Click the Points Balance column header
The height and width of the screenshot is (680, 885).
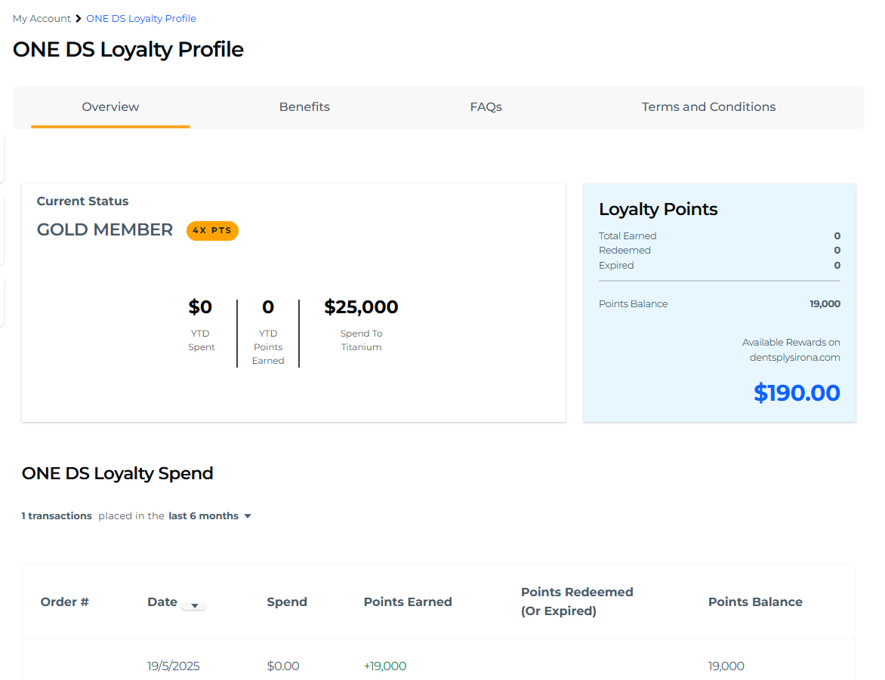coord(755,602)
